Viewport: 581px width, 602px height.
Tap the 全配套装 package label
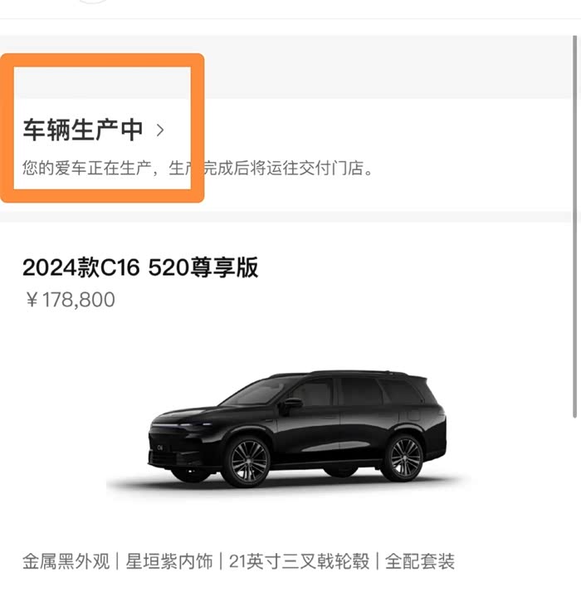point(420,561)
